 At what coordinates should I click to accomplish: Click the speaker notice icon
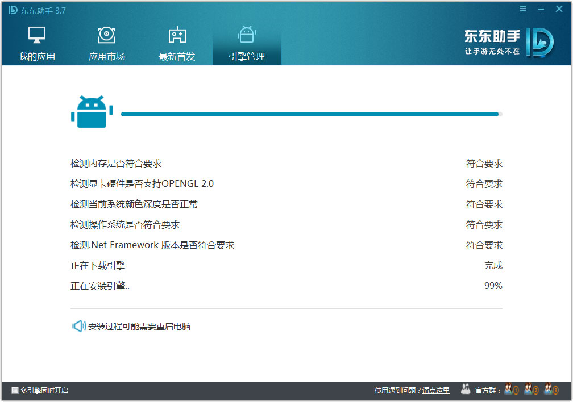pos(79,326)
